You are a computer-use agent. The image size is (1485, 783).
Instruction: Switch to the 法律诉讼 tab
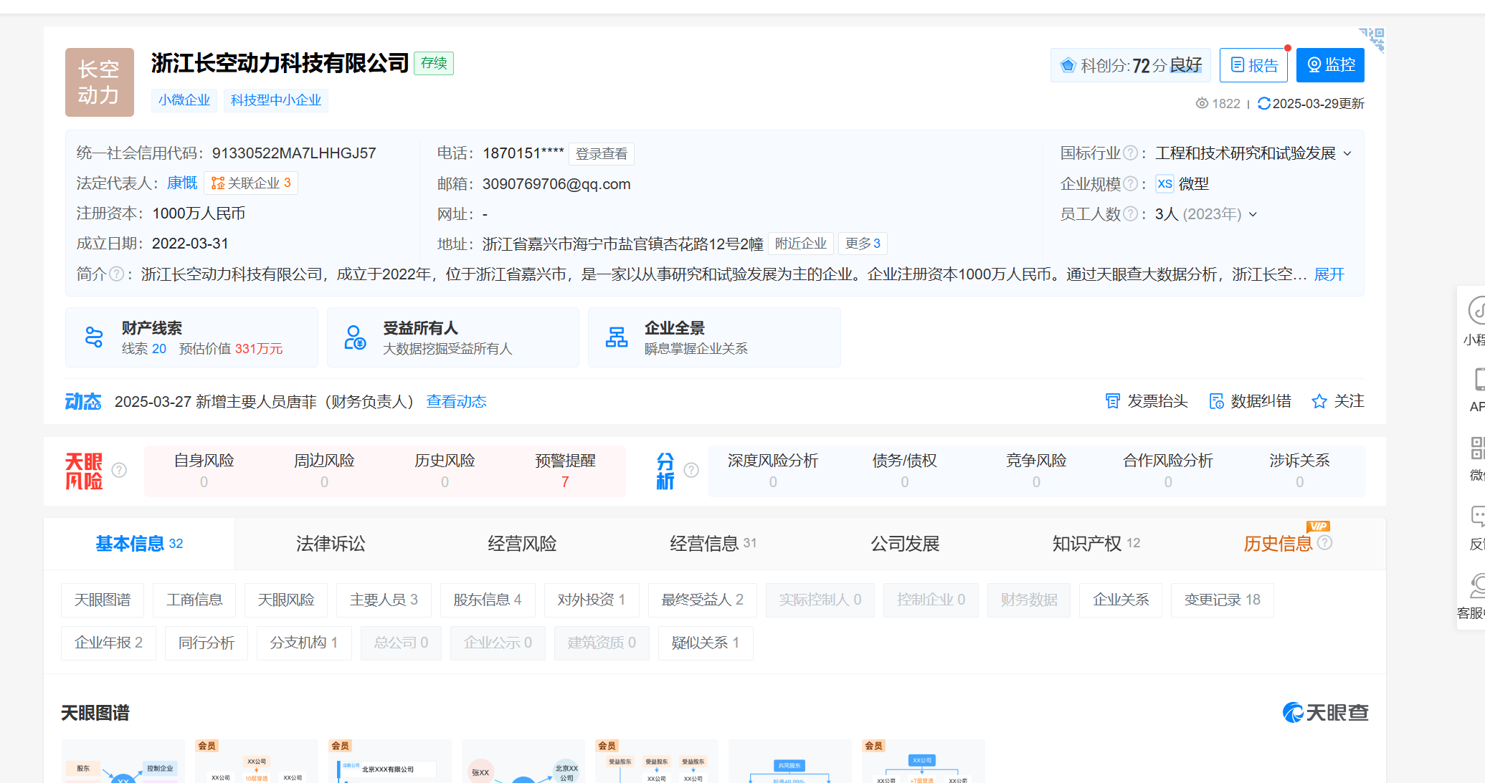331,544
